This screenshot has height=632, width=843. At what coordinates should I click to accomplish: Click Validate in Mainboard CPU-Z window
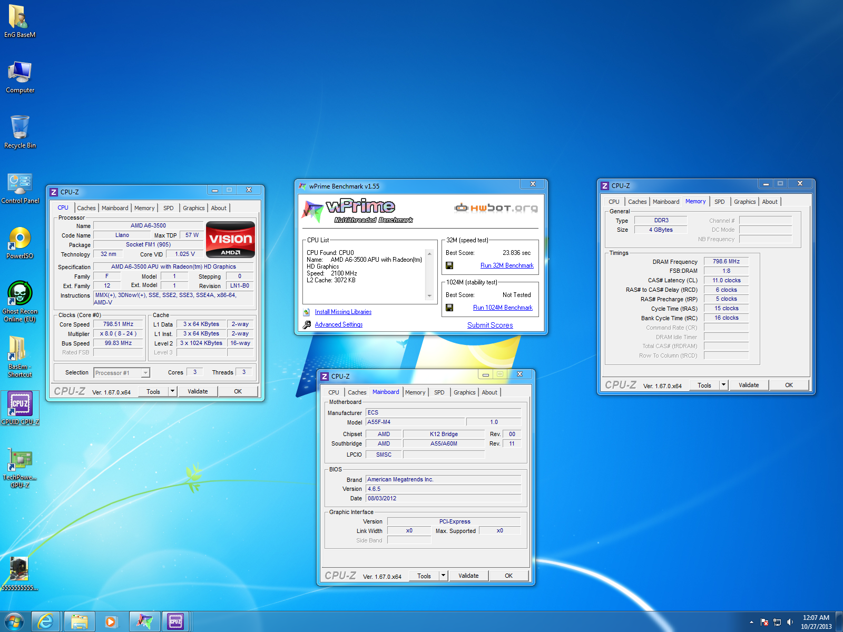click(468, 576)
